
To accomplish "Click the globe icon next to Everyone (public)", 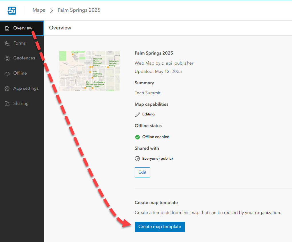I will 137,158.
